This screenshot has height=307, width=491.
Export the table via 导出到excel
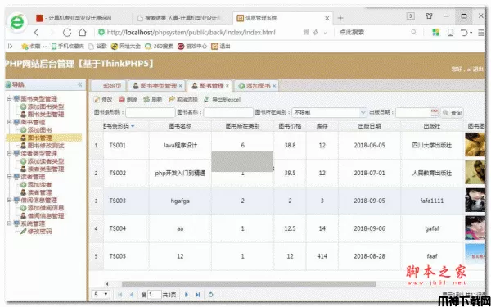tap(222, 99)
